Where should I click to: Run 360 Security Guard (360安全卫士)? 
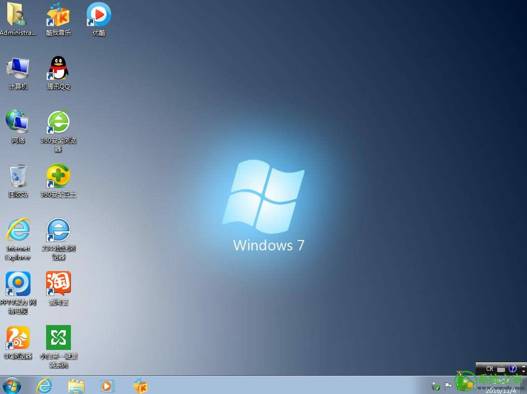[57, 176]
